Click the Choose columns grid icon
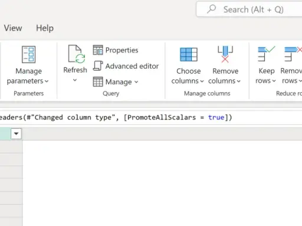Viewport: 302px width, 226px height. tap(189, 55)
